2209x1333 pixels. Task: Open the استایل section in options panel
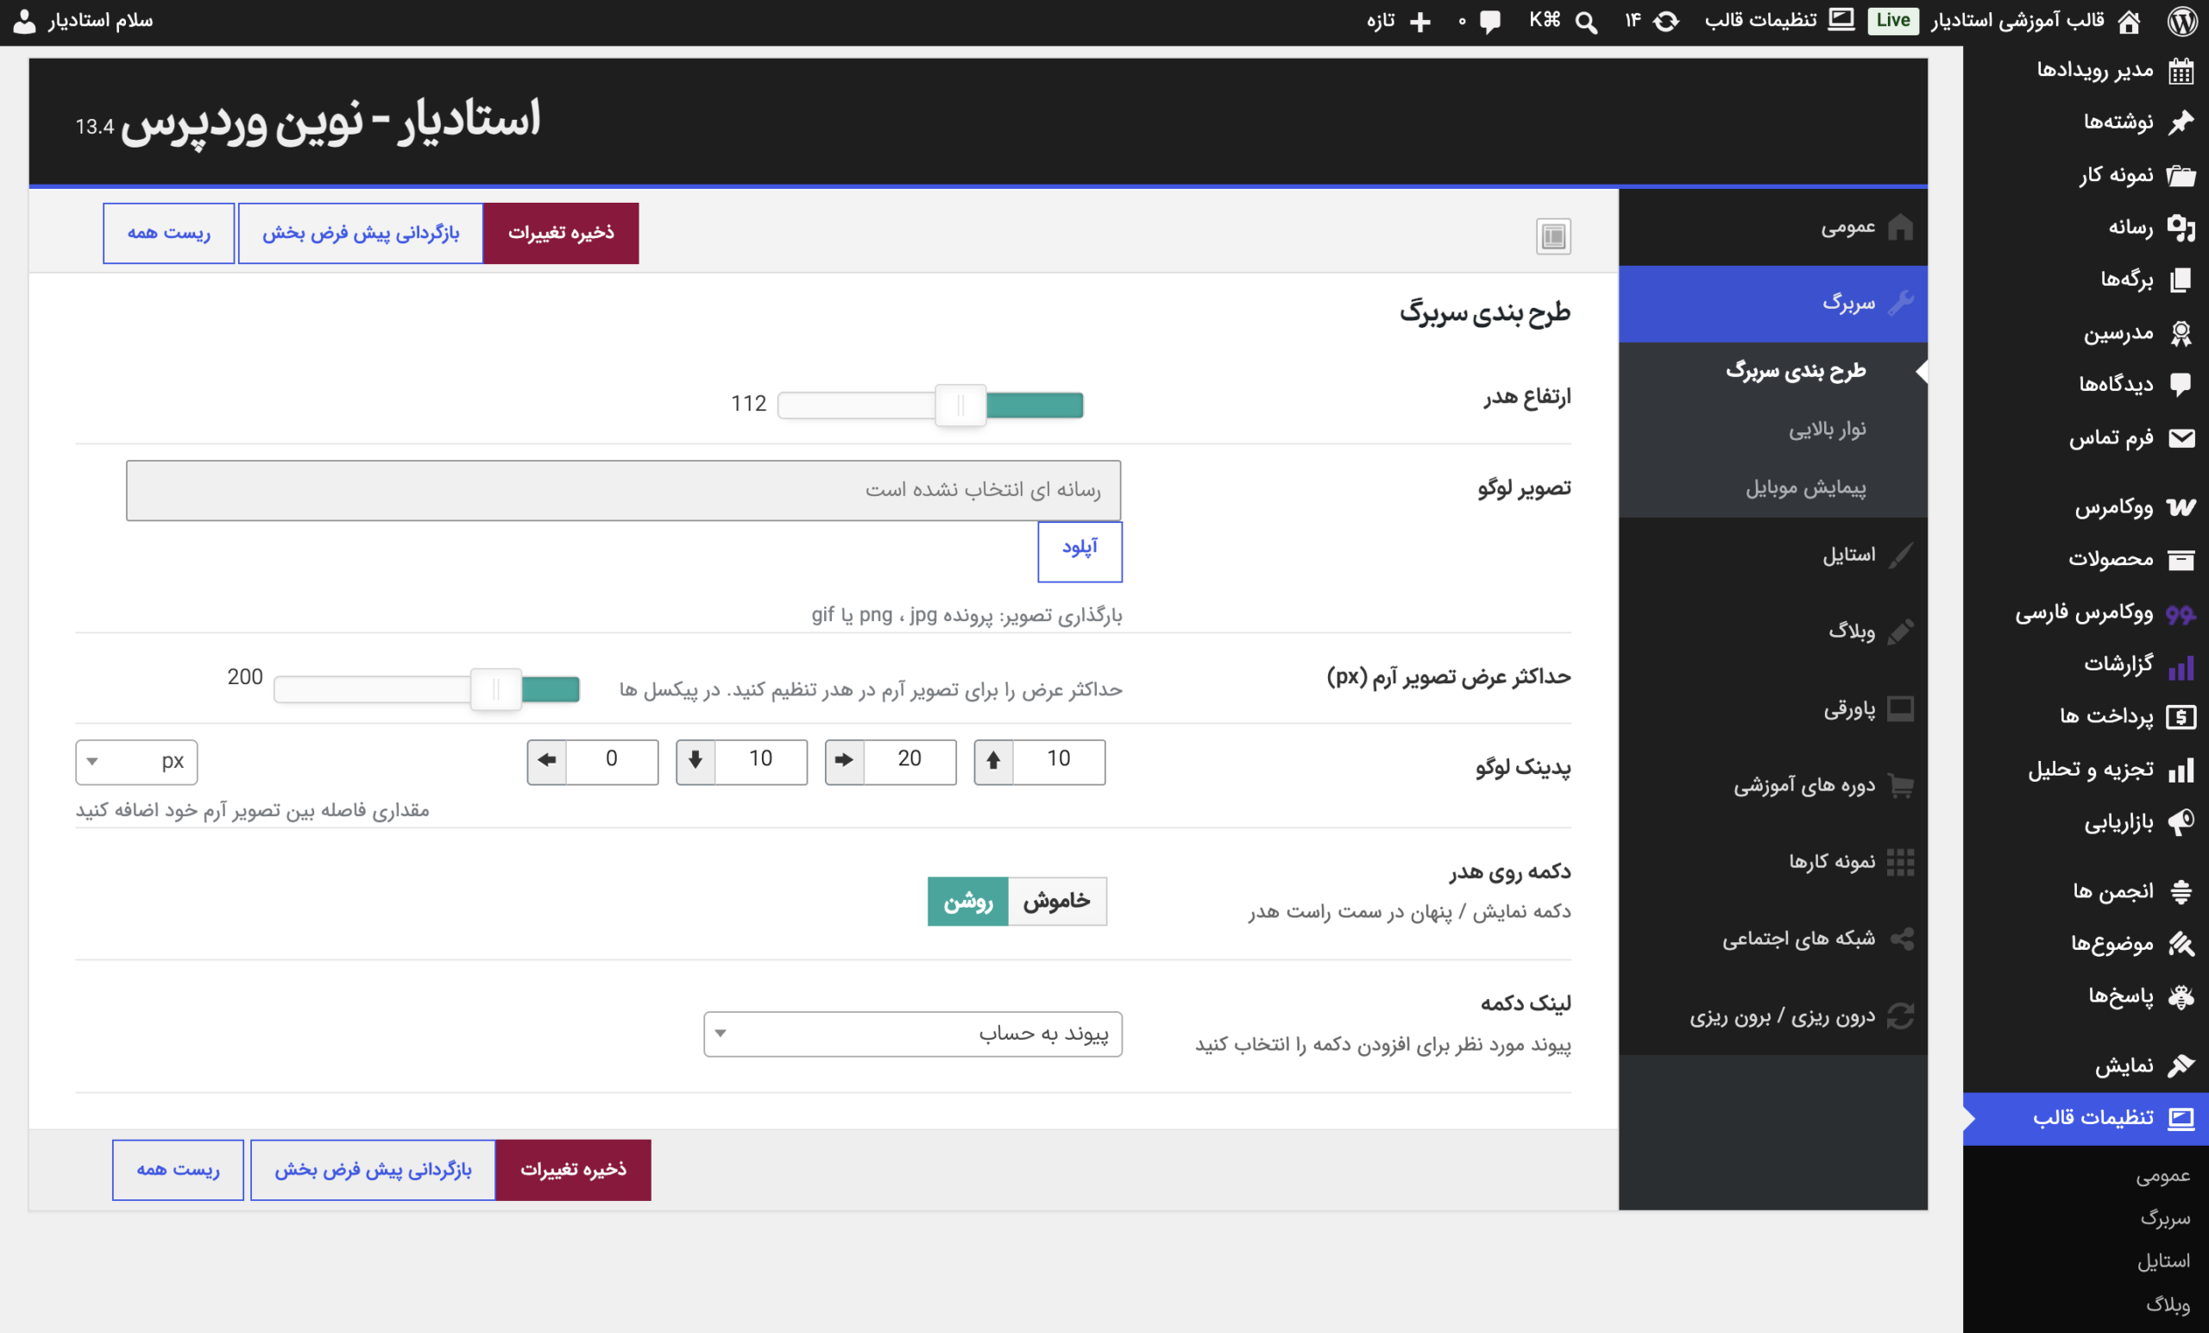1772,555
